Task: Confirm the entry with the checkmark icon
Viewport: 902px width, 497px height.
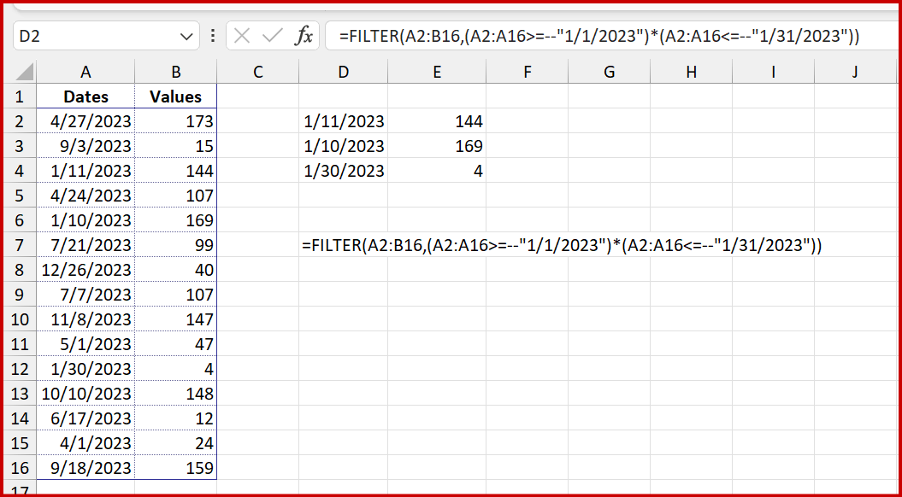Action: point(270,36)
